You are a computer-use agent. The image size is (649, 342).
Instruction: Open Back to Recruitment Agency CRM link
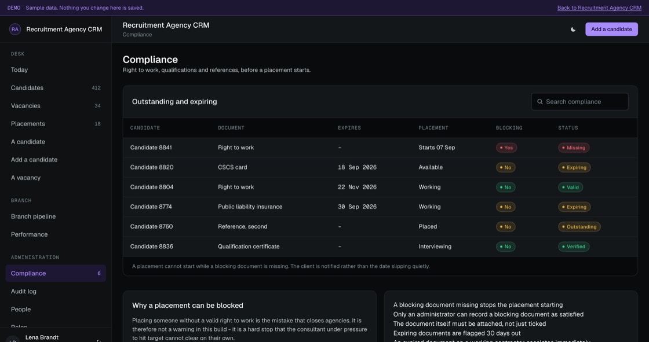pyautogui.click(x=599, y=8)
